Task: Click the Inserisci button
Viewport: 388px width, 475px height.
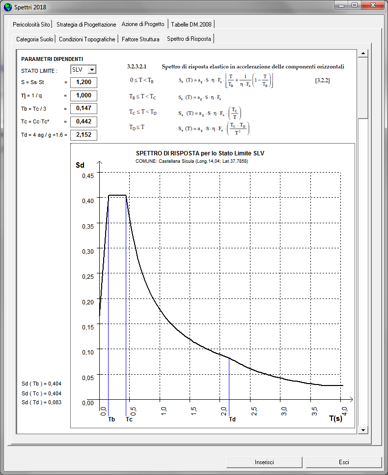Action: (264, 462)
